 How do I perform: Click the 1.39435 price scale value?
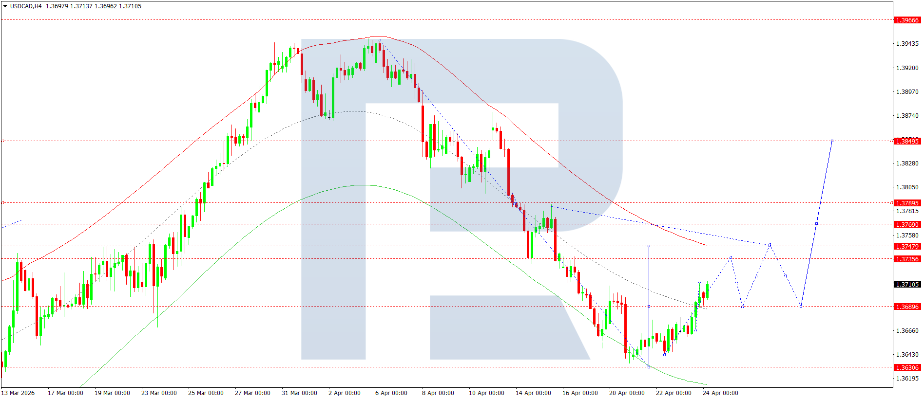coord(907,44)
